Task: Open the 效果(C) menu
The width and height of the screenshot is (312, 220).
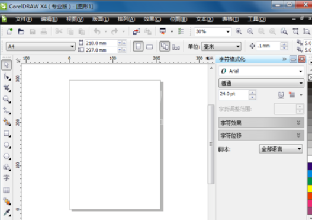Action: [x=152, y=19]
